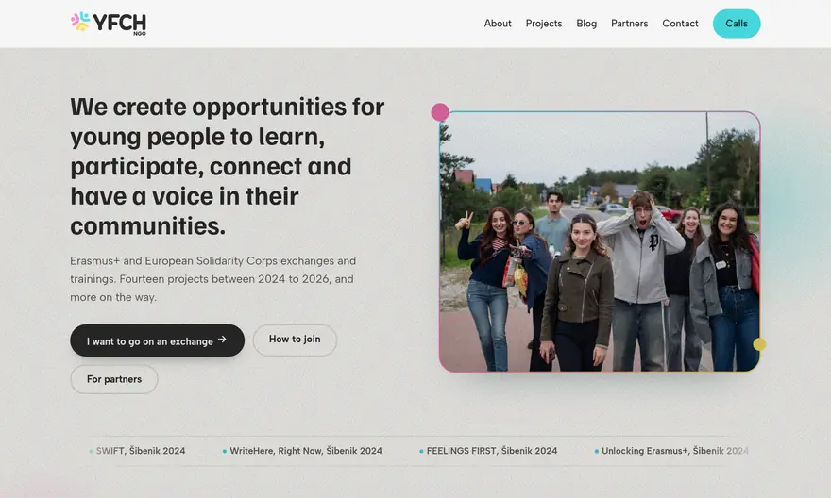The image size is (831, 498).
Task: Click 'I want to go on an exchange'
Action: [157, 340]
